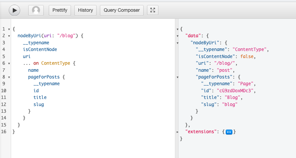Click the "ContentType" value in the response
Screen dimensions: 296x158
click(249, 50)
